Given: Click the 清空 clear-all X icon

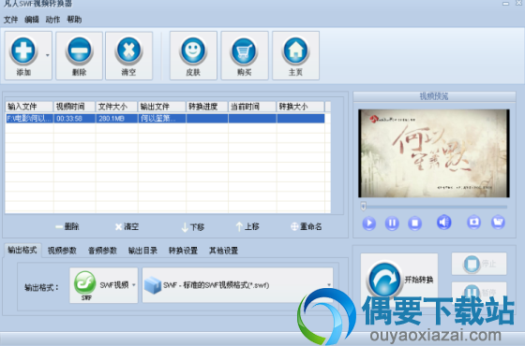Looking at the screenshot, I should point(129,50).
